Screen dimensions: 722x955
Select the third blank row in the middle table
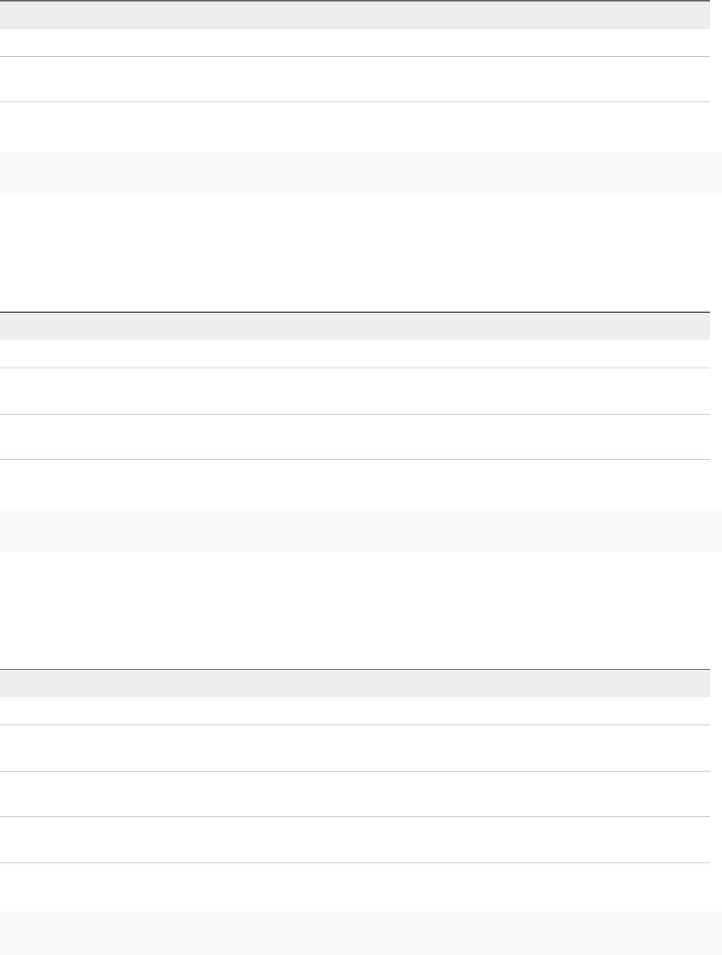pos(355,437)
